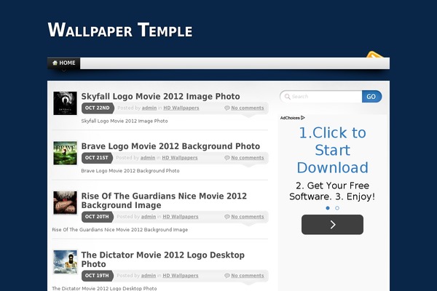Open the Skyfall poster thumbnail

[65, 103]
